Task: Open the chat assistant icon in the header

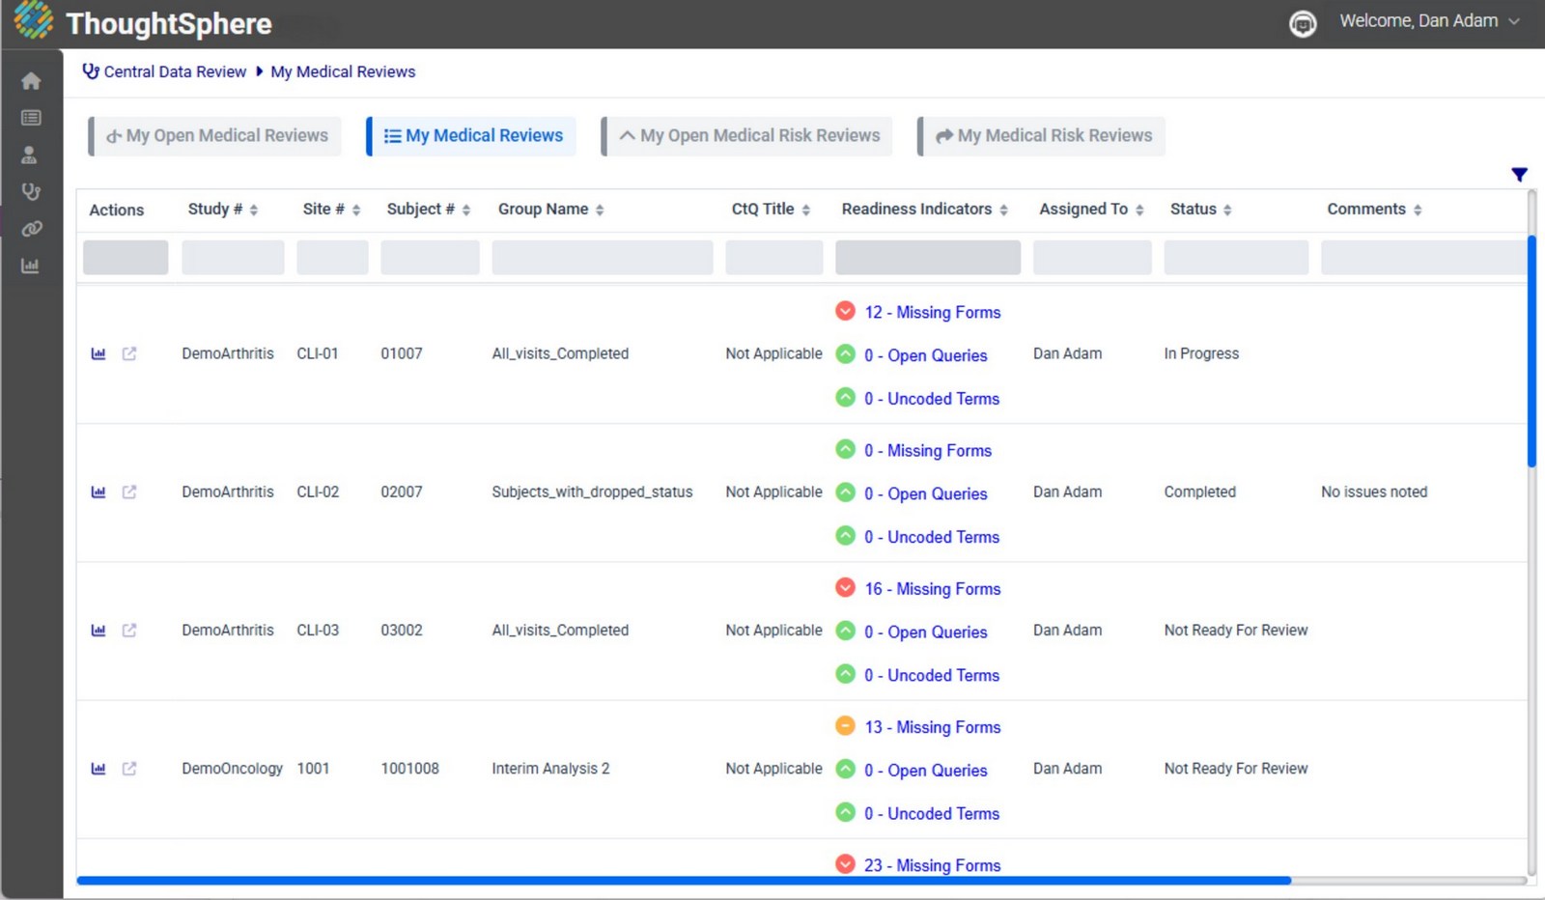Action: (x=1302, y=21)
